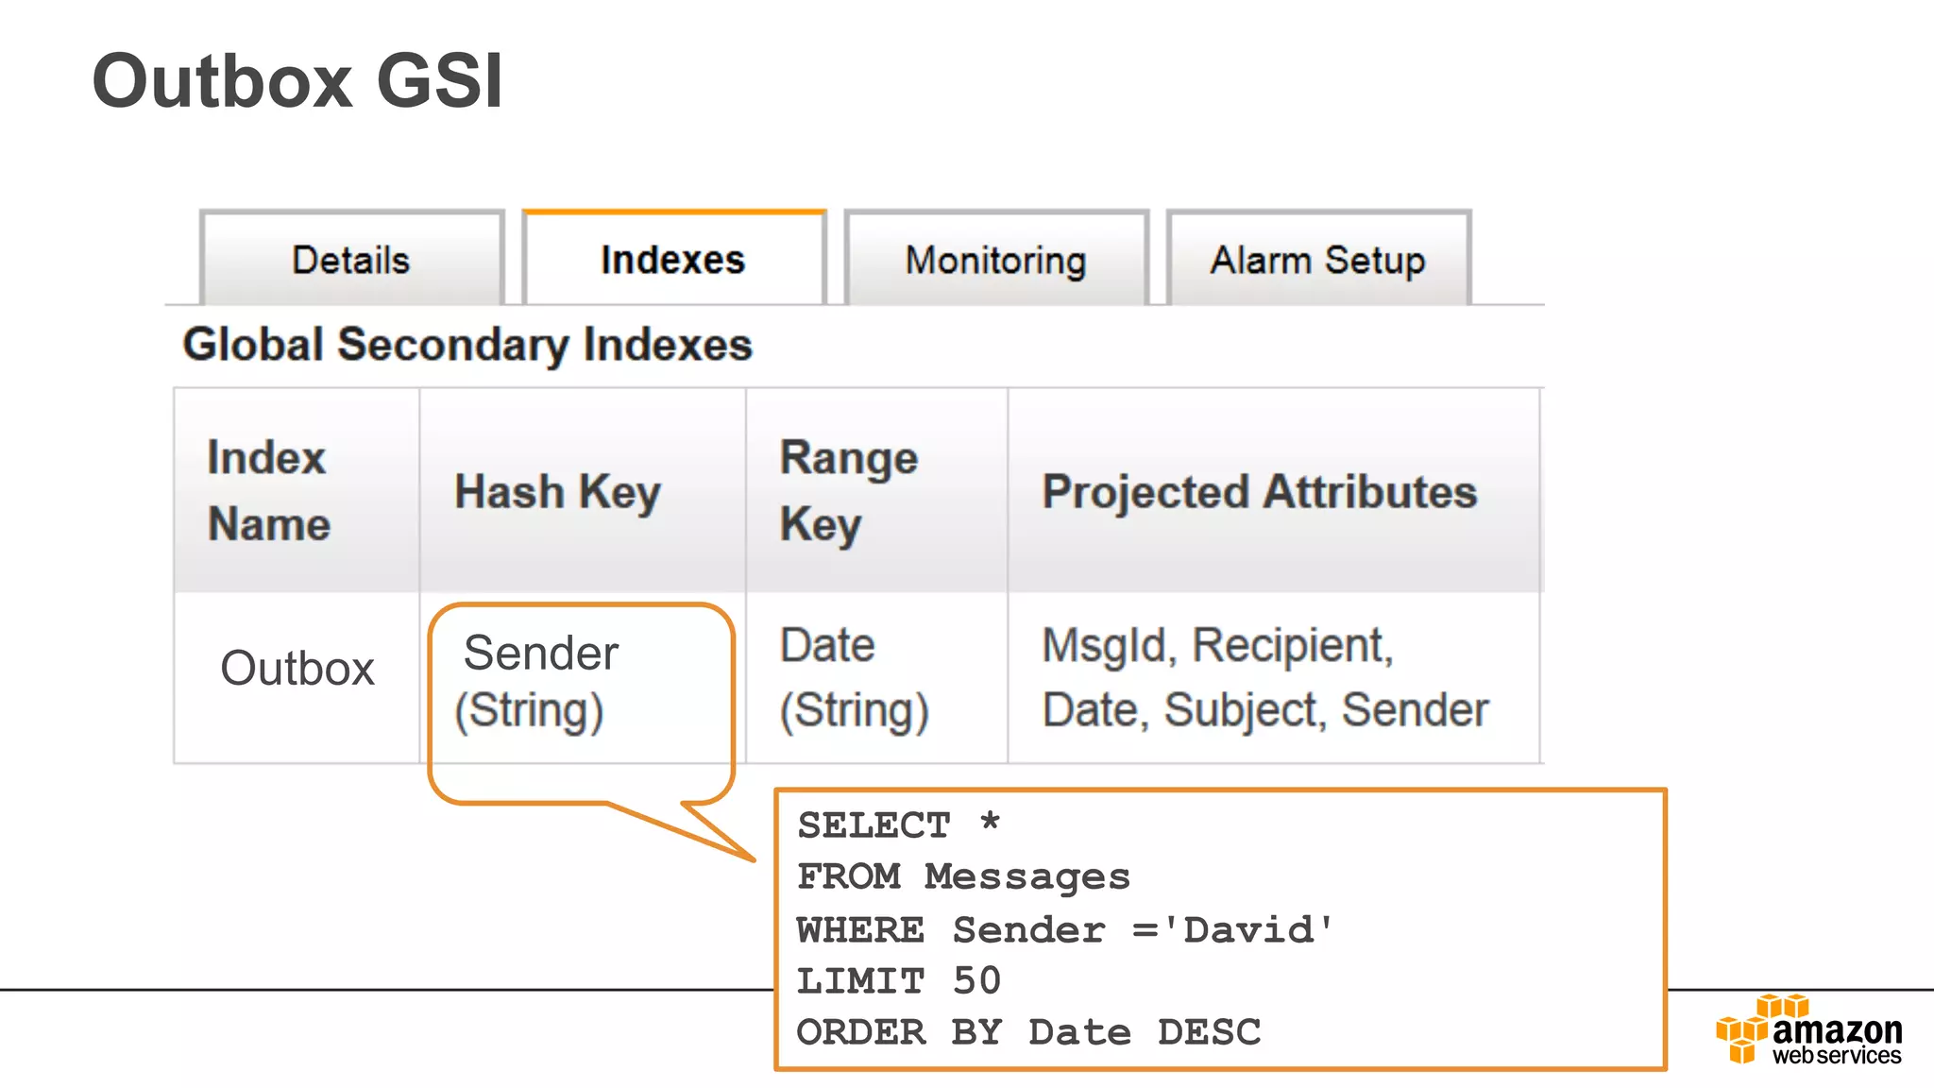Select the Indexes tab

coord(673,260)
